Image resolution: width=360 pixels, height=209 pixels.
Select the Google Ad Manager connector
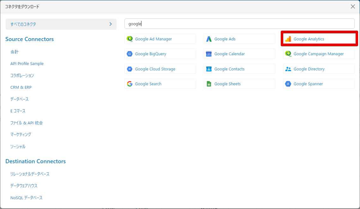pos(160,39)
